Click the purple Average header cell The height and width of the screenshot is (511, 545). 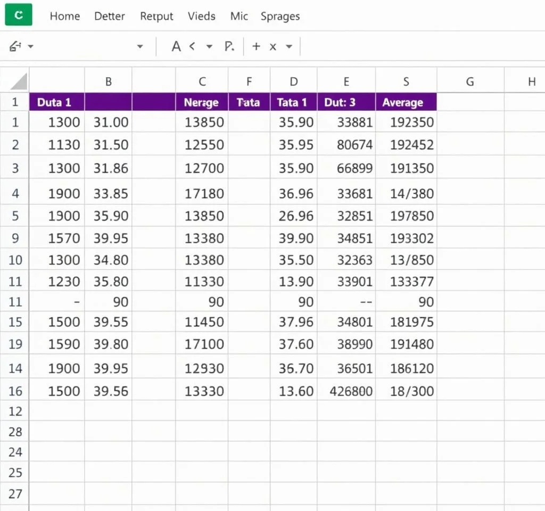406,102
